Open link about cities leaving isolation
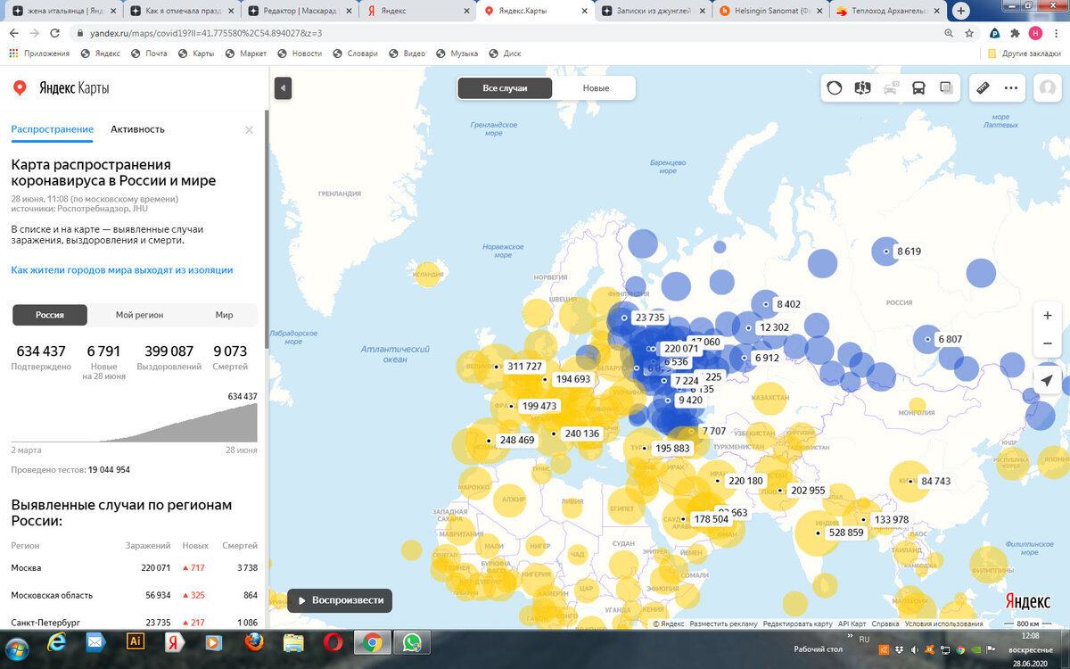This screenshot has height=669, width=1070. pyautogui.click(x=122, y=269)
